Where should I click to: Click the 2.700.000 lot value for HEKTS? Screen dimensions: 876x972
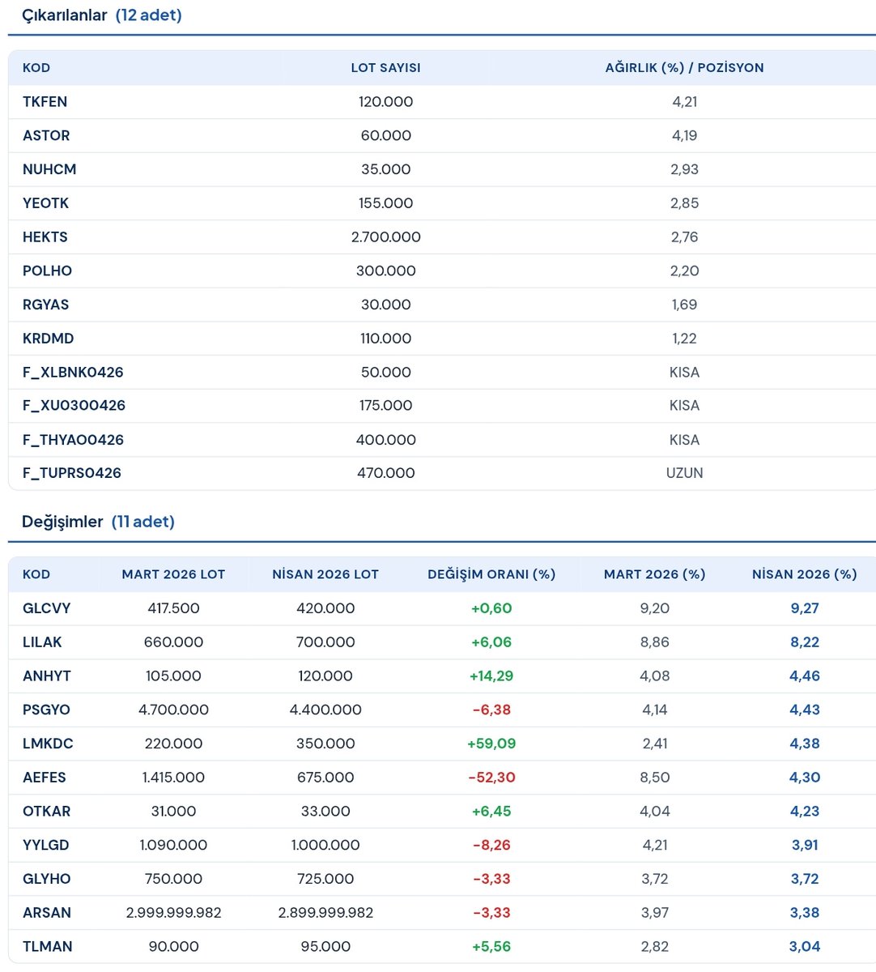386,237
